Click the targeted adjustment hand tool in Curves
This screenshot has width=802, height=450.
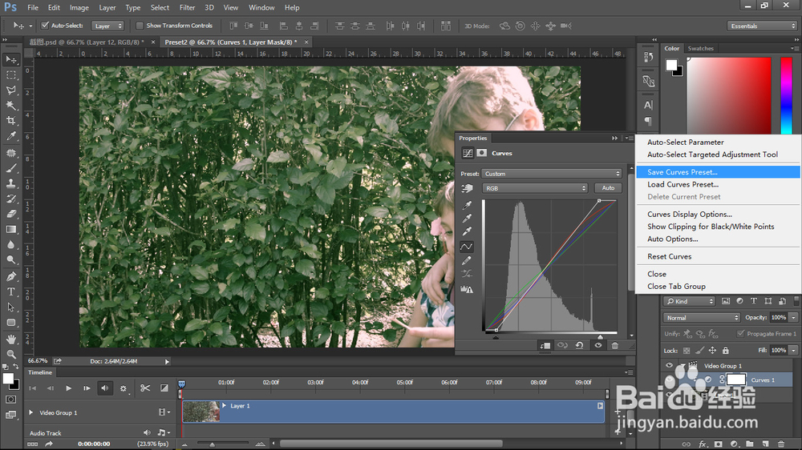click(x=467, y=188)
